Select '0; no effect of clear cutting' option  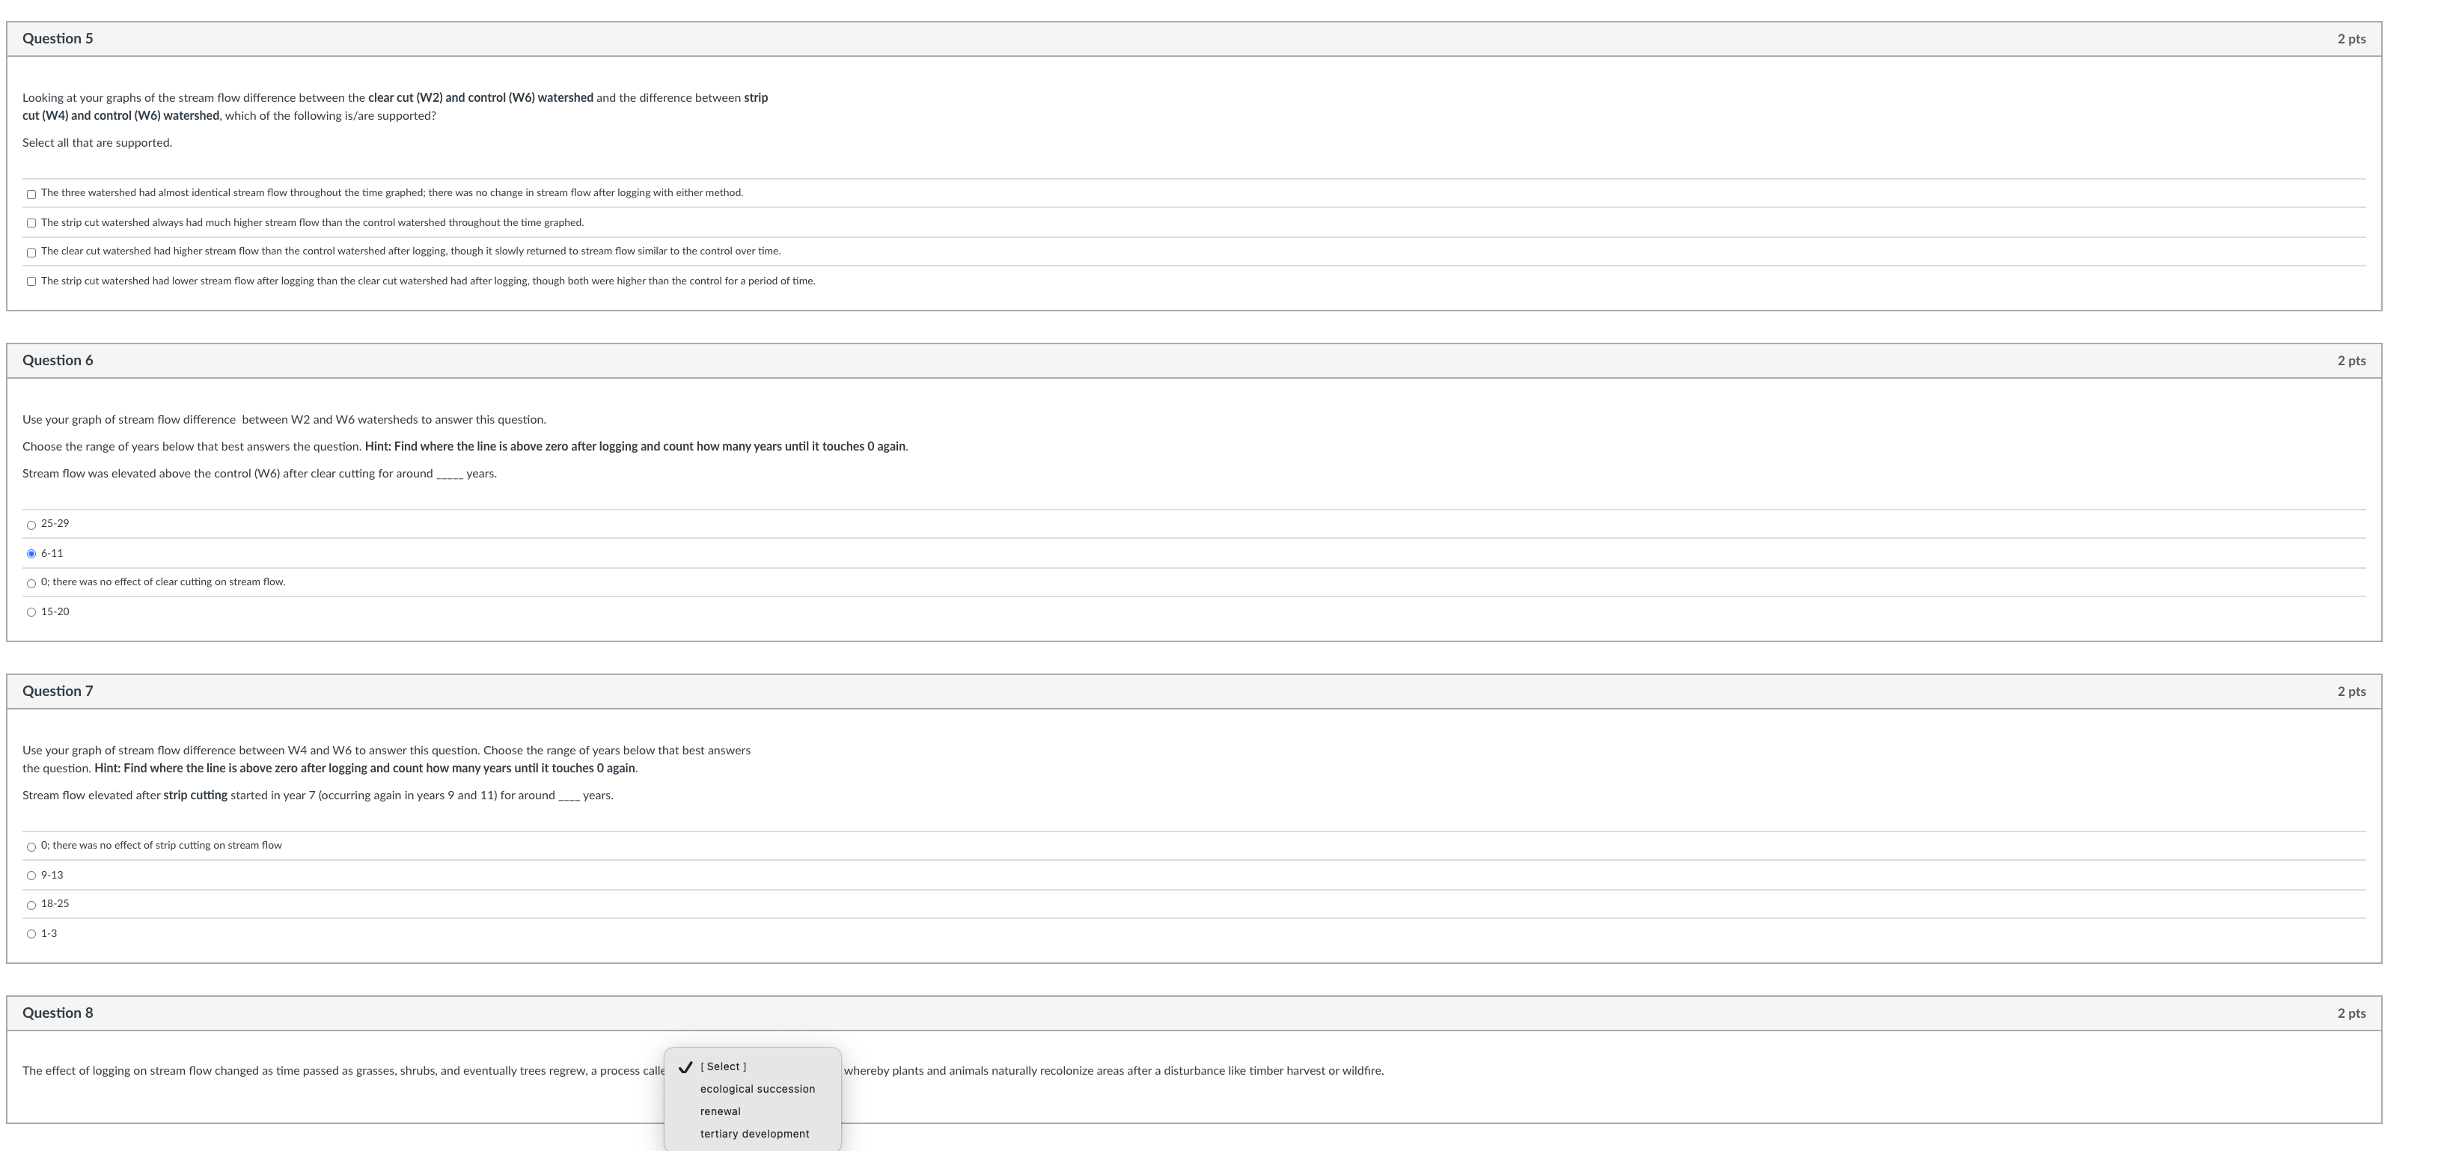tap(31, 583)
